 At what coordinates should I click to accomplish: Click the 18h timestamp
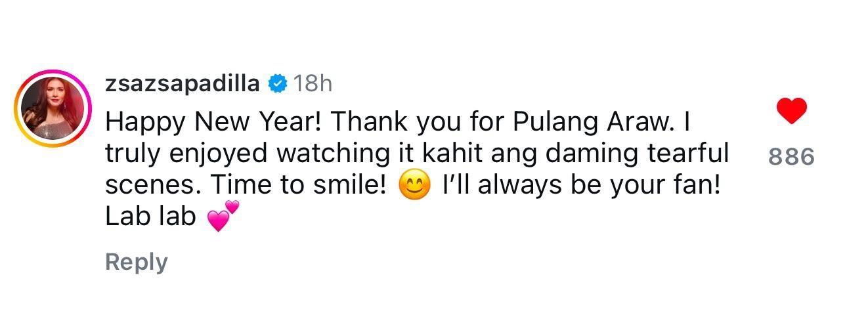pyautogui.click(x=312, y=83)
